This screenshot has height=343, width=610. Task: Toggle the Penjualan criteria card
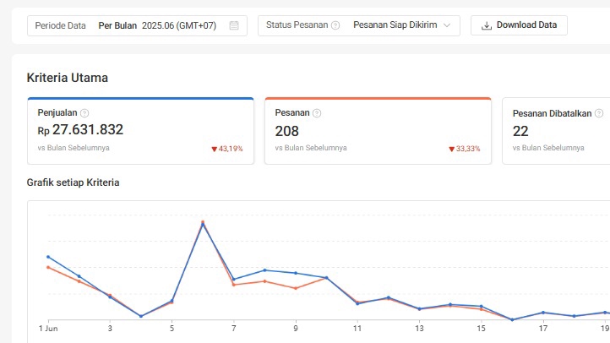click(140, 131)
